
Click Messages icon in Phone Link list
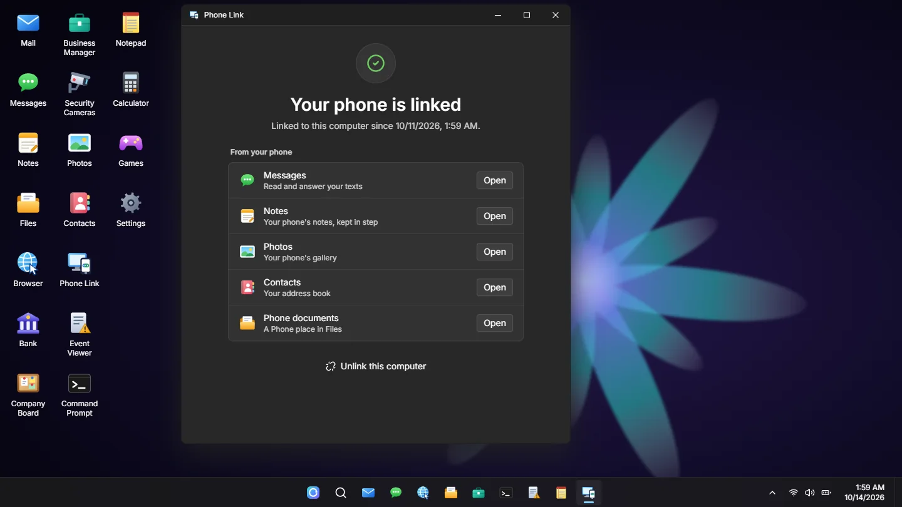[x=247, y=180]
